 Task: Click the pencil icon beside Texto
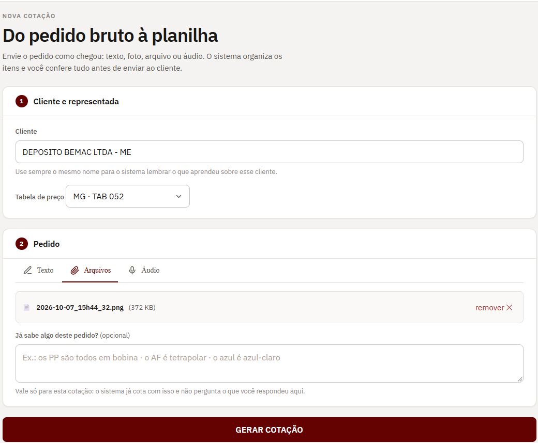click(27, 271)
